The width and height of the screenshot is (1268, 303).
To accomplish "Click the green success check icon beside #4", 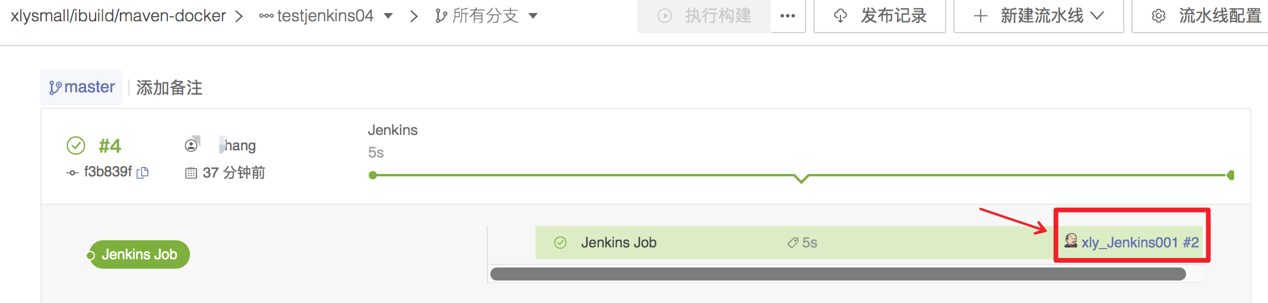I will 75,146.
